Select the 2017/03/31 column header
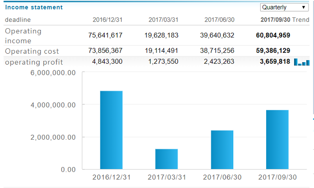Screen dimensions: 314x188 coord(163,20)
